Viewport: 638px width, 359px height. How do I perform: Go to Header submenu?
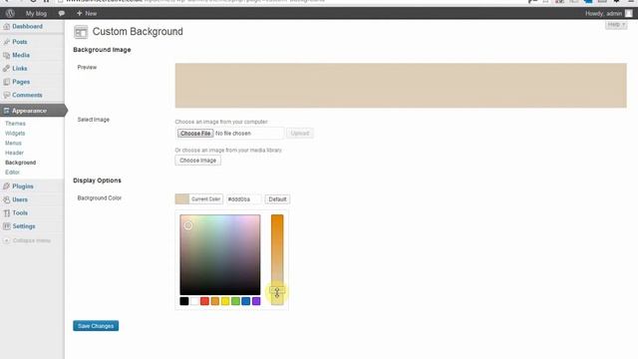pos(14,153)
